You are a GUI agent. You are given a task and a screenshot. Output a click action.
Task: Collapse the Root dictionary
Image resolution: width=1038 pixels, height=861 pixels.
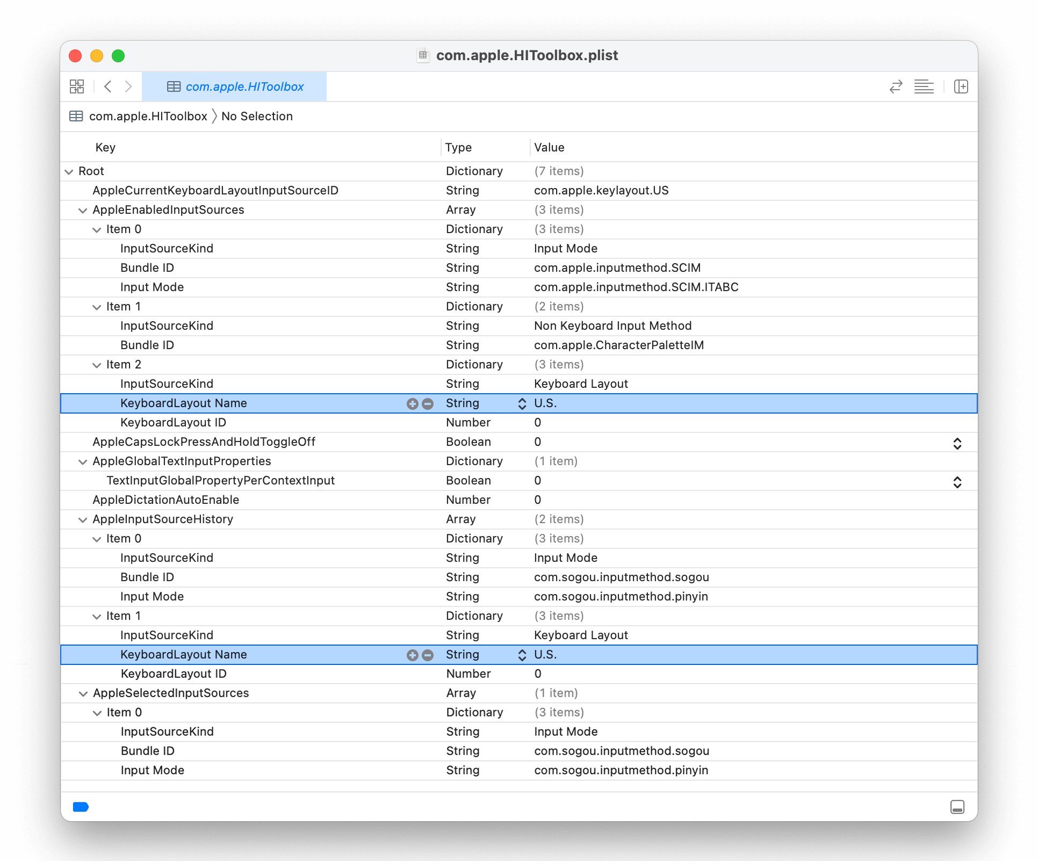click(69, 172)
